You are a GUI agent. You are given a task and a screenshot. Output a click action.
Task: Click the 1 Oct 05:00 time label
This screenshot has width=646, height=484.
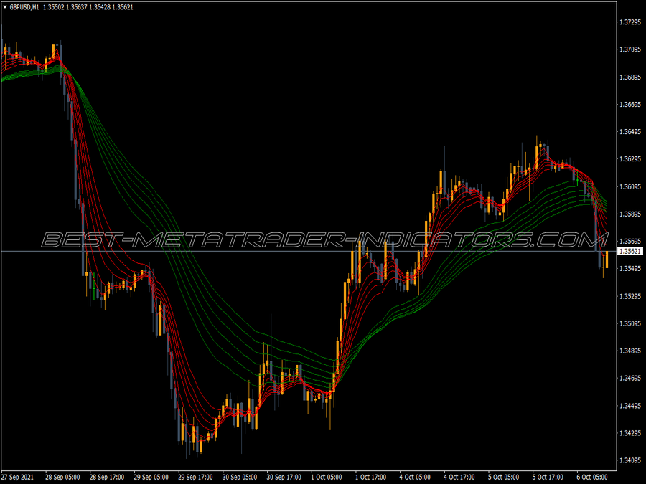point(327,477)
